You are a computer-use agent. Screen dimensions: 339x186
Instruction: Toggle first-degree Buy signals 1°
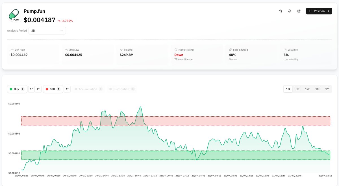coord(31,89)
